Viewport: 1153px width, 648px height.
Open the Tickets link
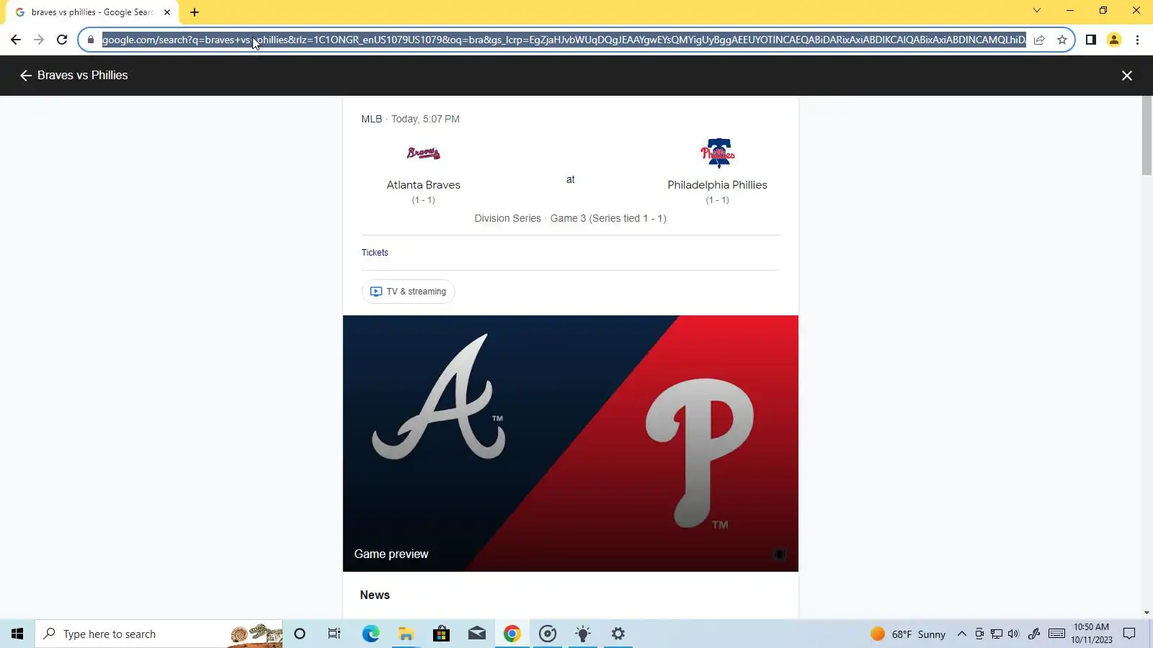pos(375,253)
